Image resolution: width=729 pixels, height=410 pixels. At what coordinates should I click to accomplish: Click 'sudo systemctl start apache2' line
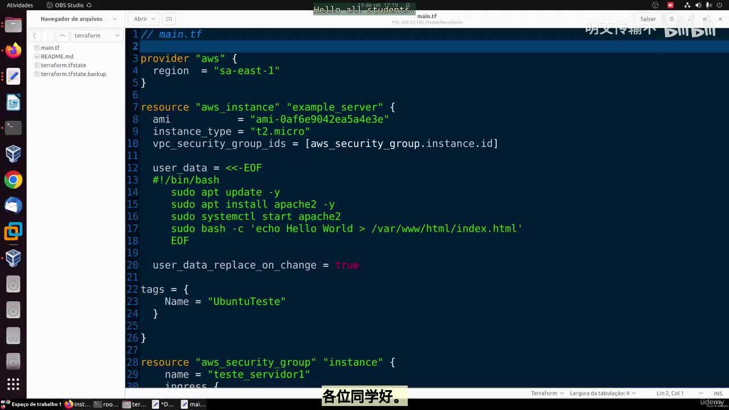pos(256,216)
